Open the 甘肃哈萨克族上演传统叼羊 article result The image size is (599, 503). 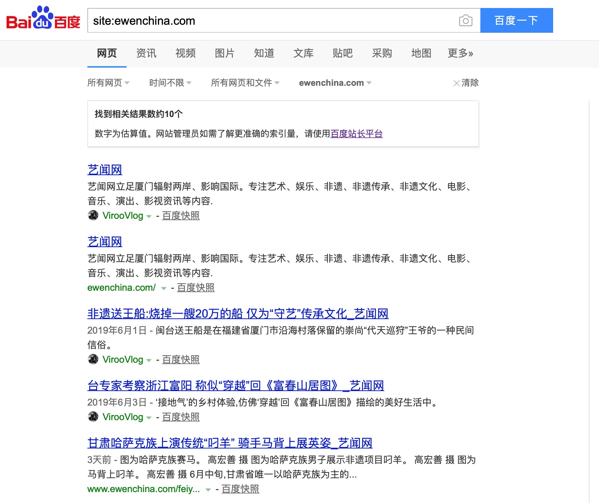(230, 443)
